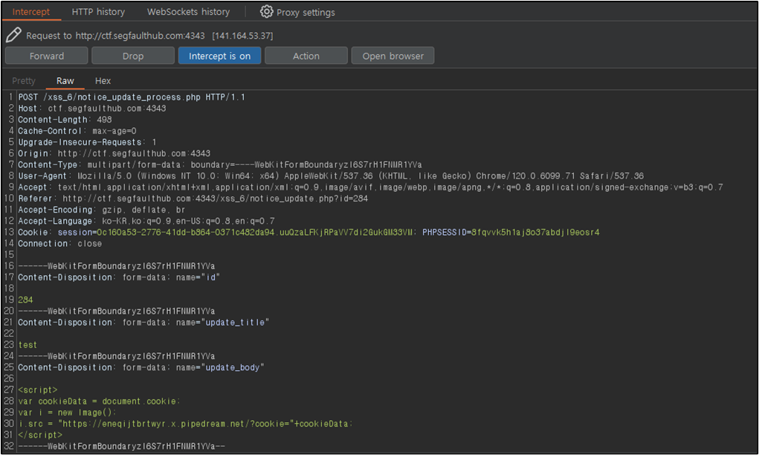Click the Accept-Encoding header line

[x=102, y=210]
